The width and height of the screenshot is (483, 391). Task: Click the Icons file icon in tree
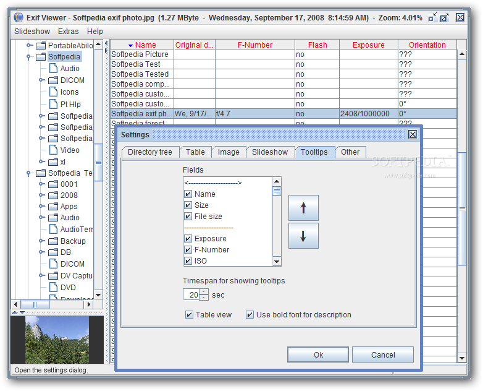click(x=53, y=92)
